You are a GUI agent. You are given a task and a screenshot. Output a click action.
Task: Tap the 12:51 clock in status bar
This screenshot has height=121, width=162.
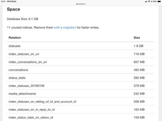(x=3, y=1)
